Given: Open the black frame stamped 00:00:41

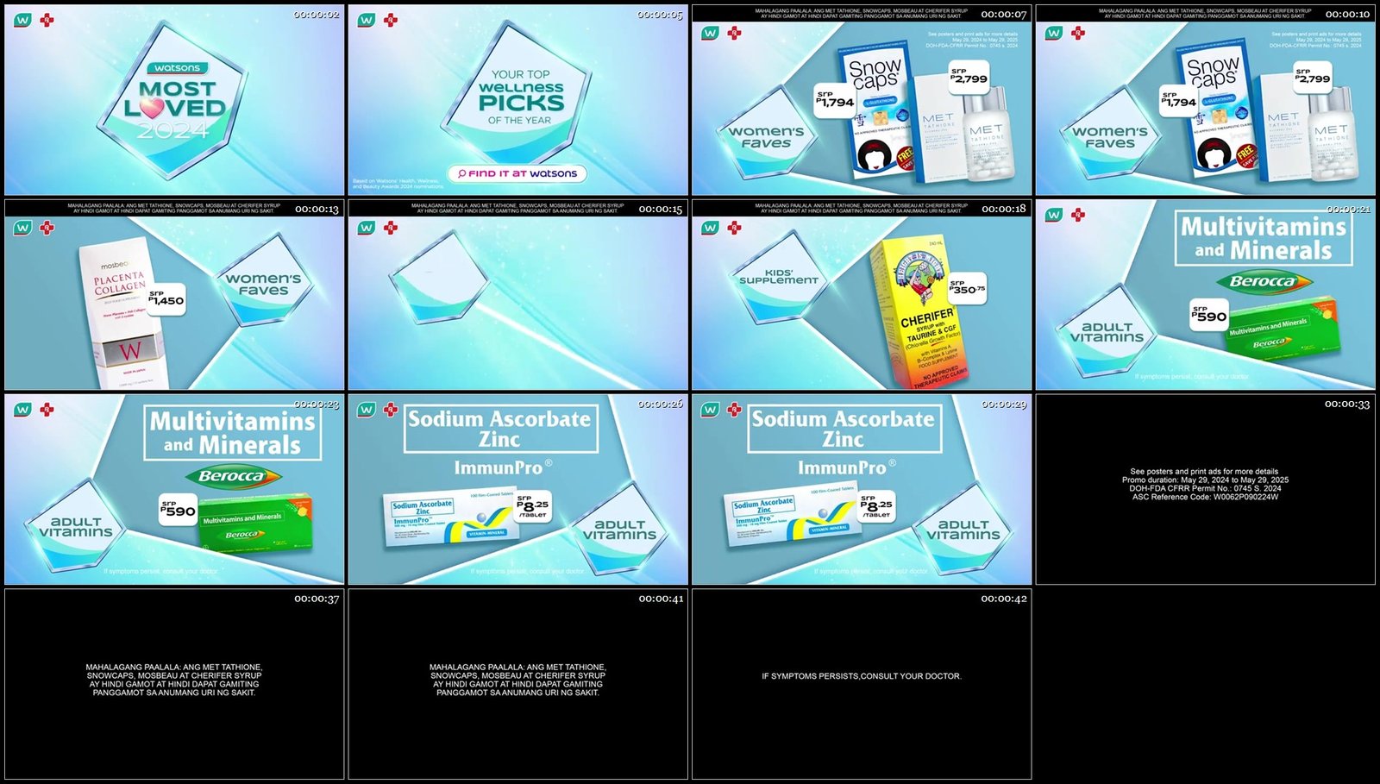Looking at the screenshot, I should pyautogui.click(x=518, y=684).
